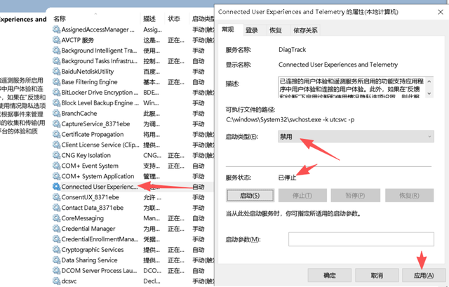Click the DCOM Server Process Launcher gear icon

pos(56,270)
